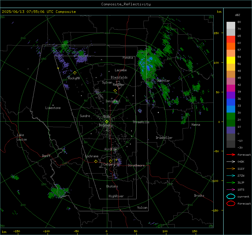The height and width of the screenshot is (235, 252).
Task: Click the Lacombe city label
Action: pyautogui.click(x=121, y=70)
